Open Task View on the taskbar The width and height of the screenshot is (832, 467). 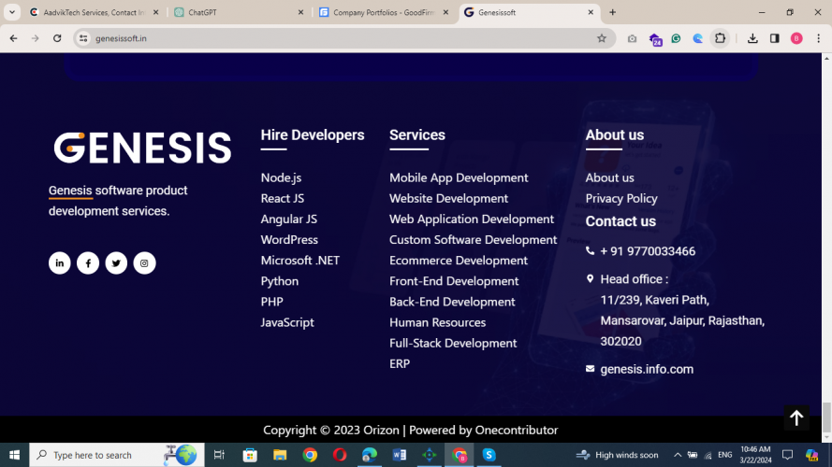(x=219, y=455)
